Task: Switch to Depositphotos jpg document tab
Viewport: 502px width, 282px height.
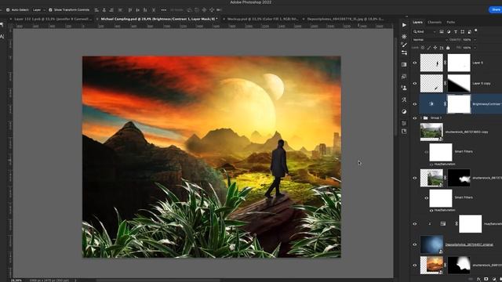Action: pyautogui.click(x=345, y=19)
